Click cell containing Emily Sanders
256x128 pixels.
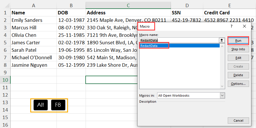click(27, 20)
